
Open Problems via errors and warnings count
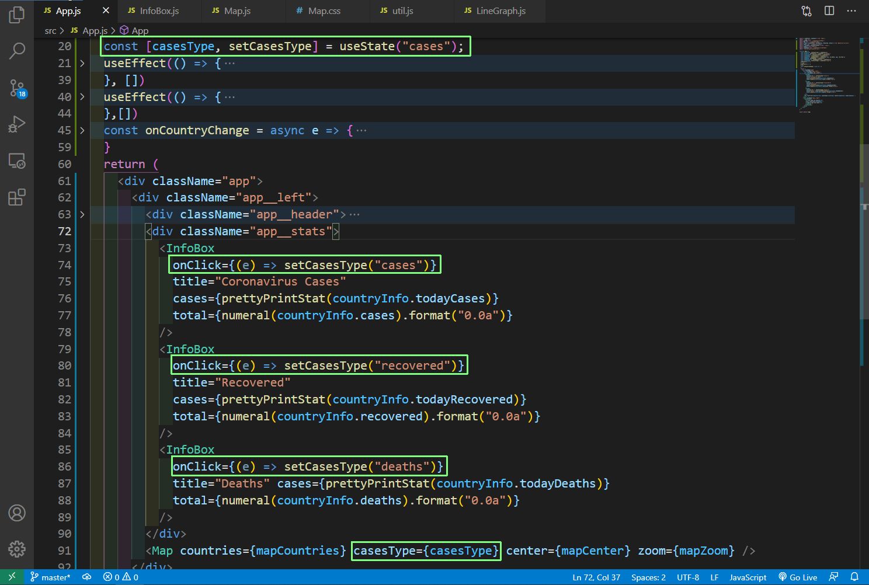tap(120, 577)
